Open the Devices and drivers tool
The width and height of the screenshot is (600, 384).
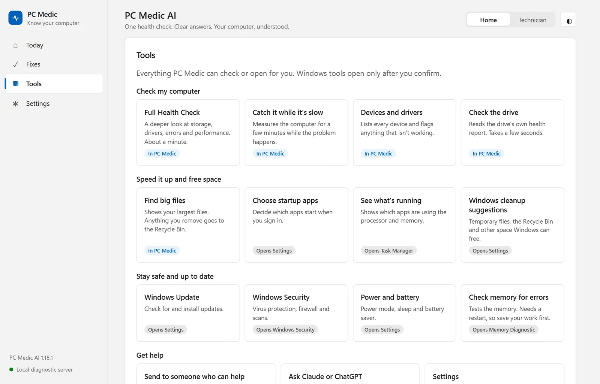(x=404, y=132)
